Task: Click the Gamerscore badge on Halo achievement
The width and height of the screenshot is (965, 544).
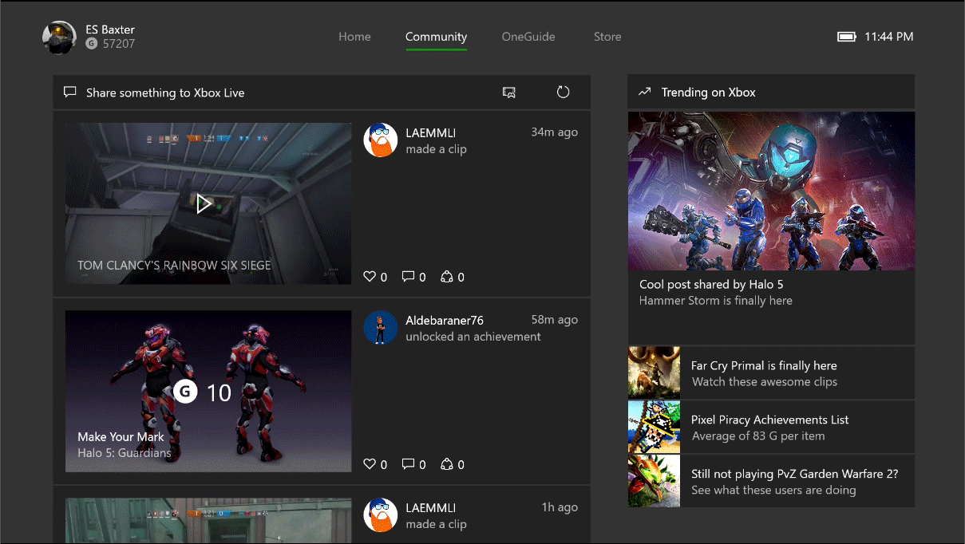Action: pos(185,392)
